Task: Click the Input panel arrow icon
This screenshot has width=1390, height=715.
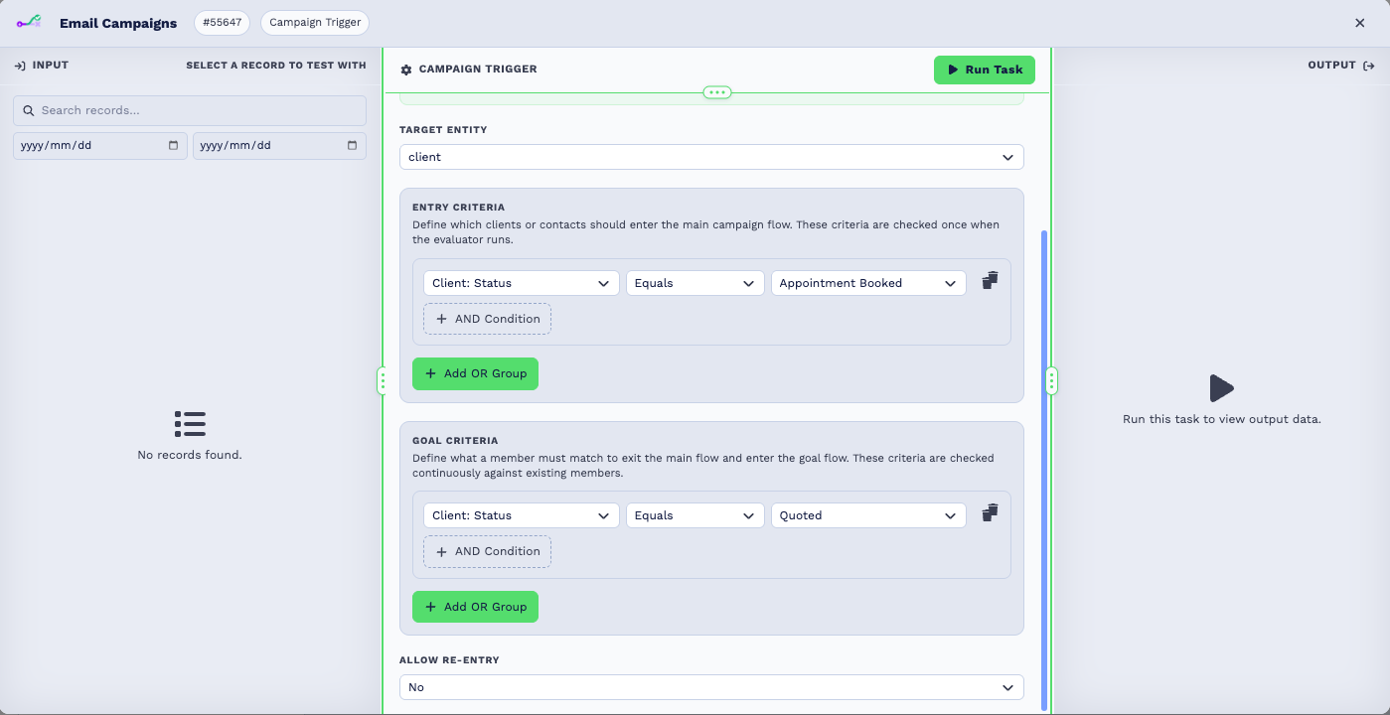Action: (20, 66)
